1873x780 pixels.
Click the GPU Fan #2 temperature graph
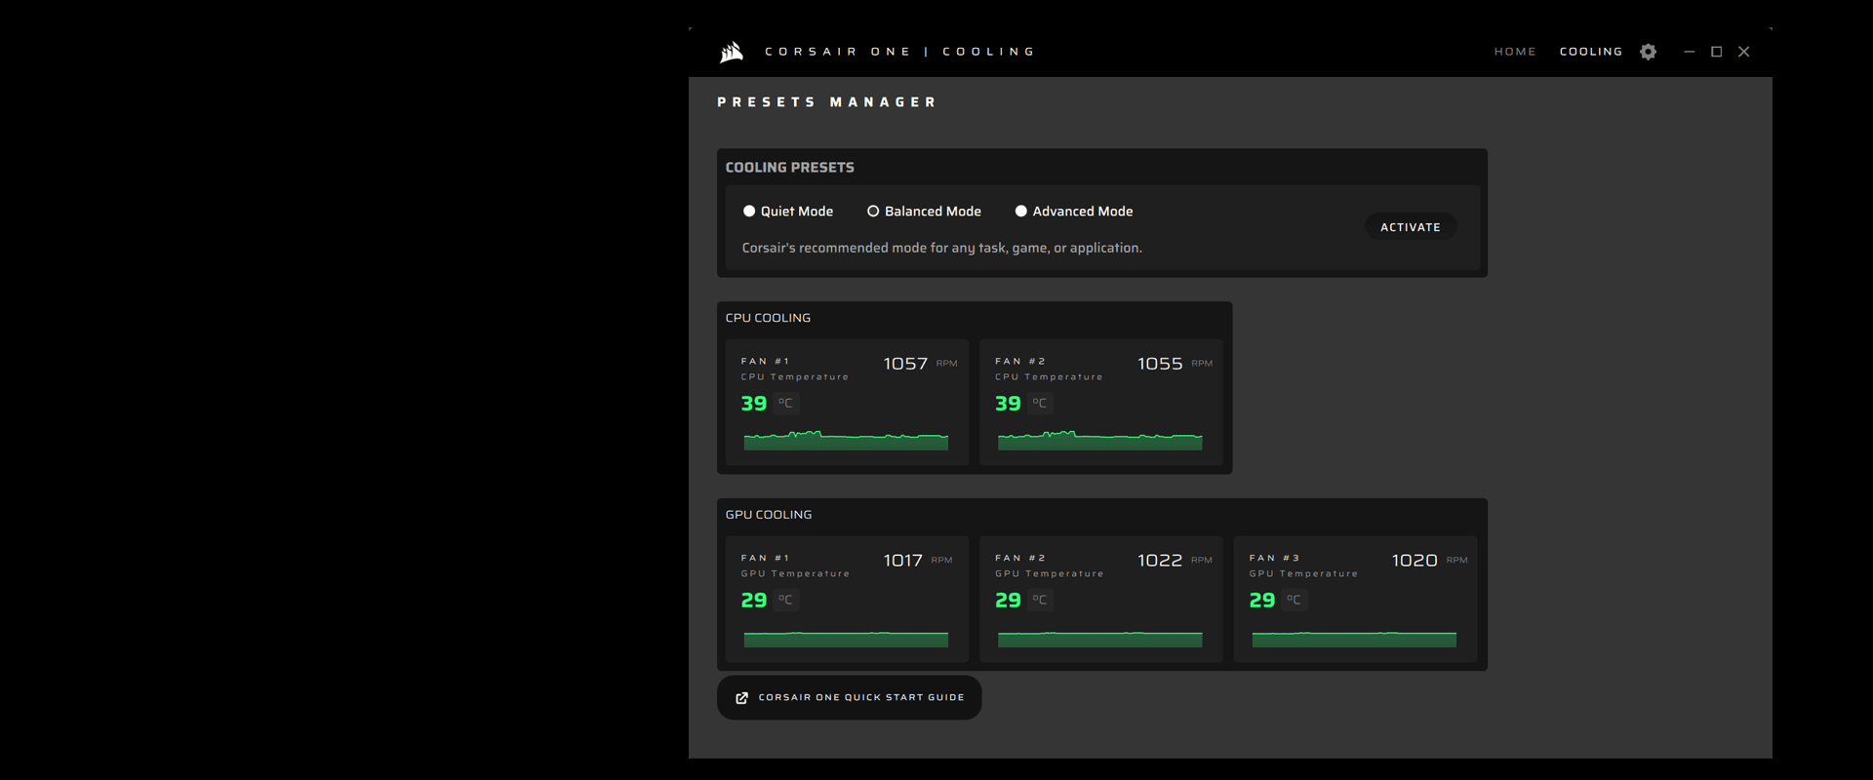click(1100, 640)
